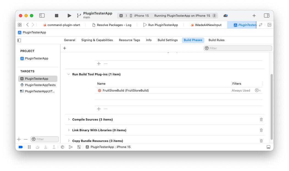Viewport: 289px width, 171px height.
Task: Open the Info tab
Action: [149, 40]
